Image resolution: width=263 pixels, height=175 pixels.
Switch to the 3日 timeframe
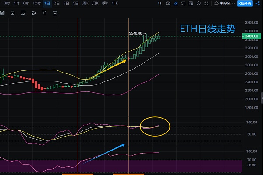(66, 3)
